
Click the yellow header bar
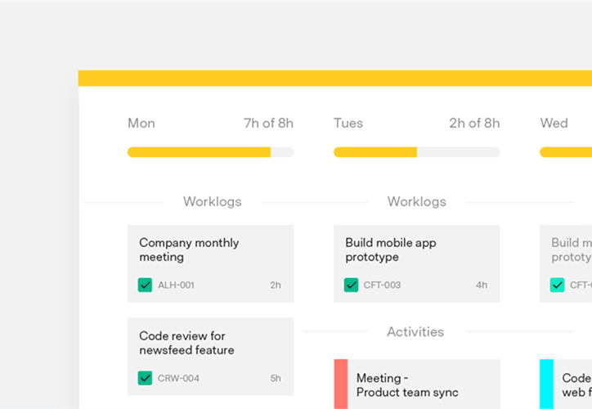click(335, 79)
